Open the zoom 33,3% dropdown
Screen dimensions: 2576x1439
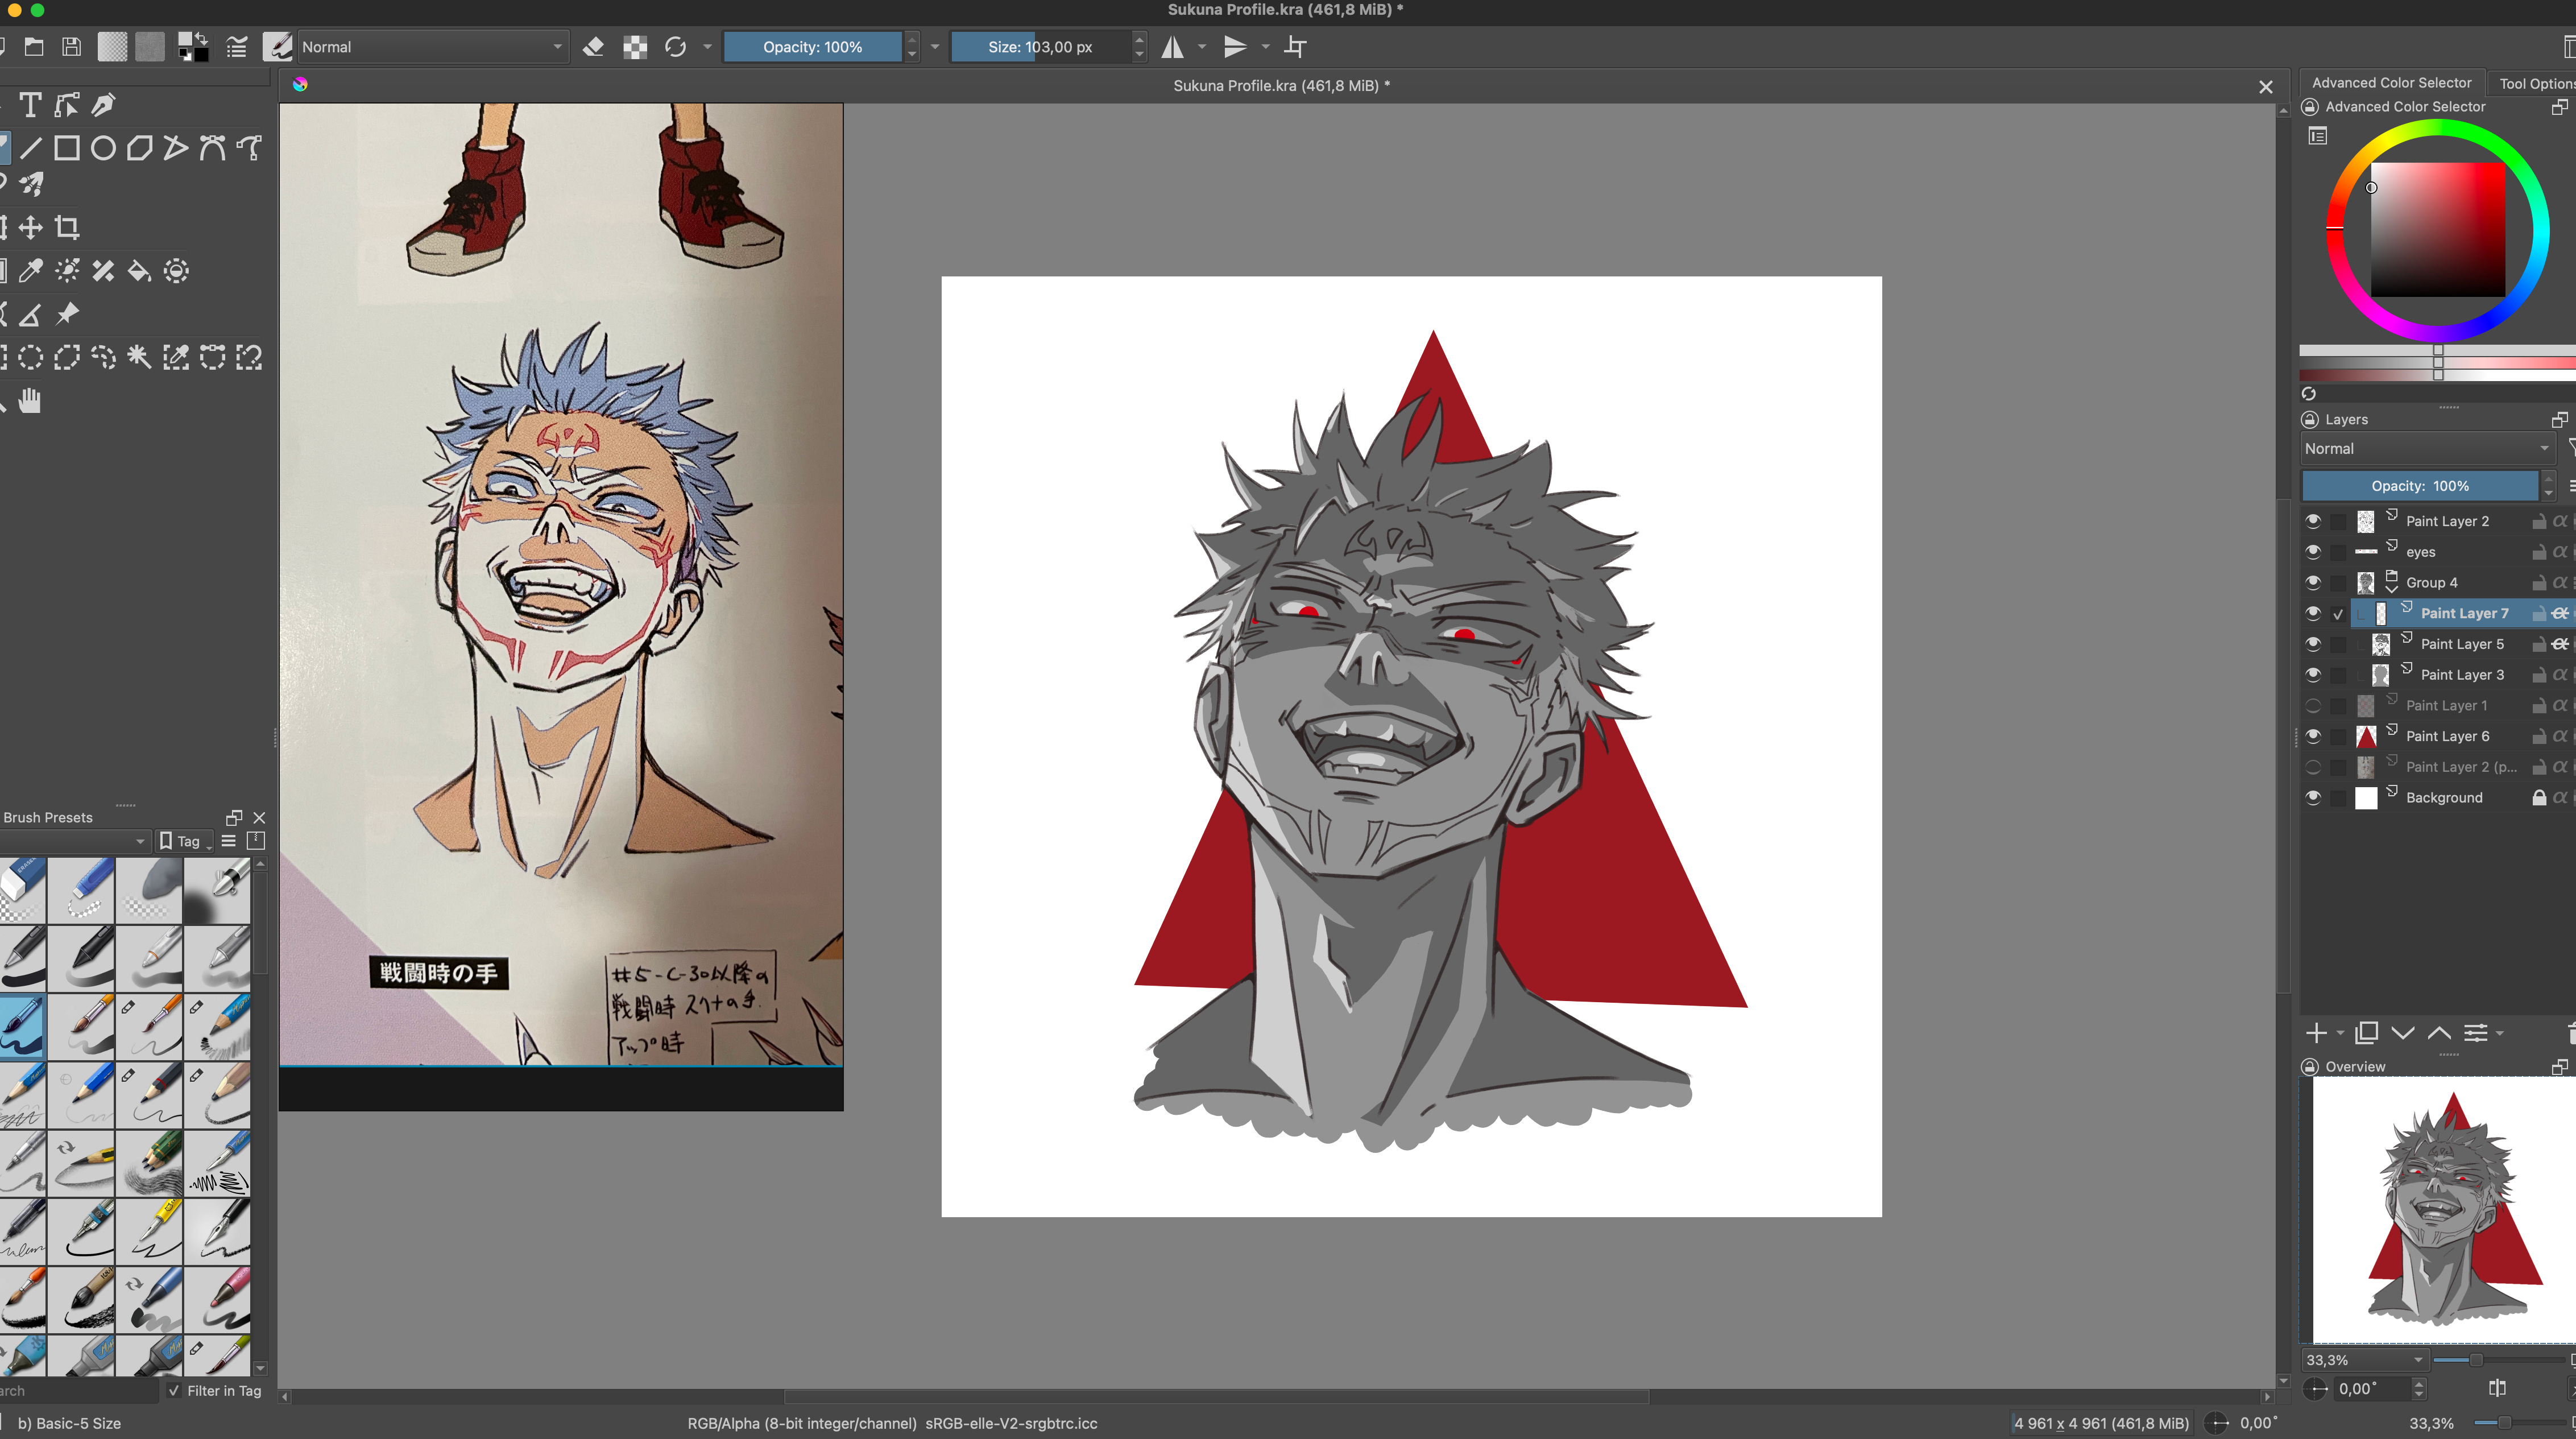[2365, 1360]
